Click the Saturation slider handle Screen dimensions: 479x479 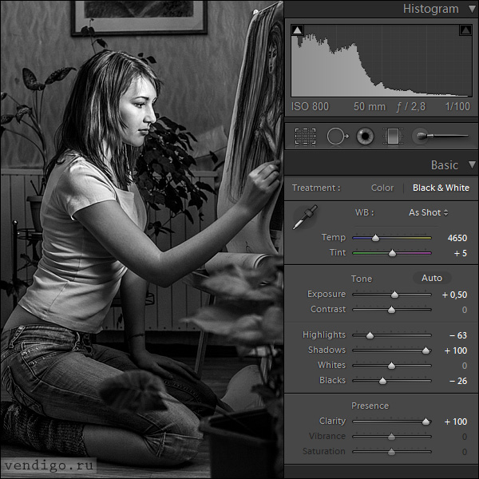pos(391,452)
